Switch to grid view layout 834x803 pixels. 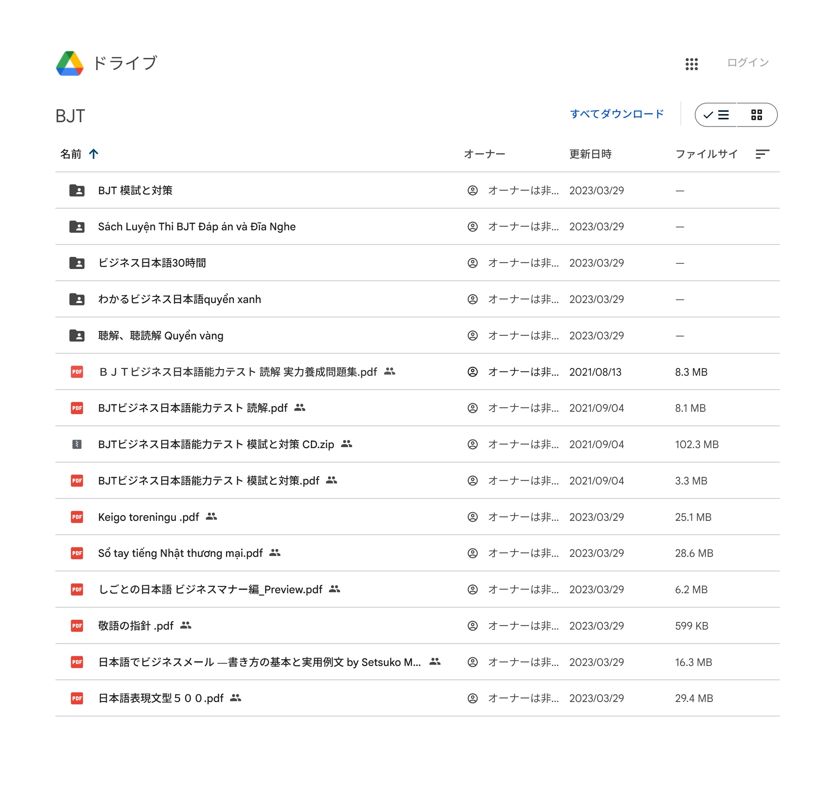(756, 114)
